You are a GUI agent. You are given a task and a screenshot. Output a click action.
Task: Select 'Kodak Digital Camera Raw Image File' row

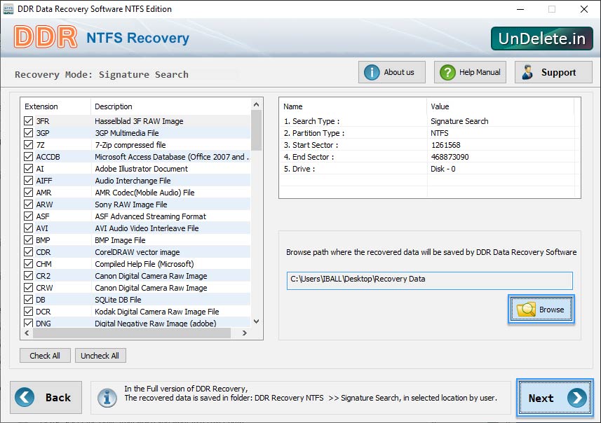(136, 311)
